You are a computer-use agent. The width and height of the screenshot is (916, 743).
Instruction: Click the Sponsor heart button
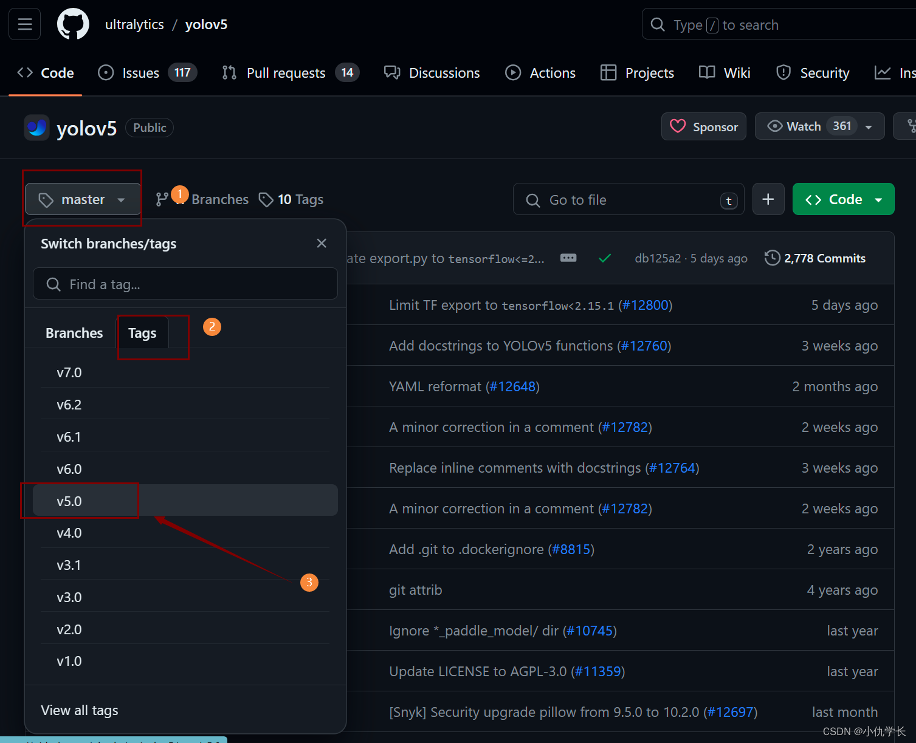[703, 126]
